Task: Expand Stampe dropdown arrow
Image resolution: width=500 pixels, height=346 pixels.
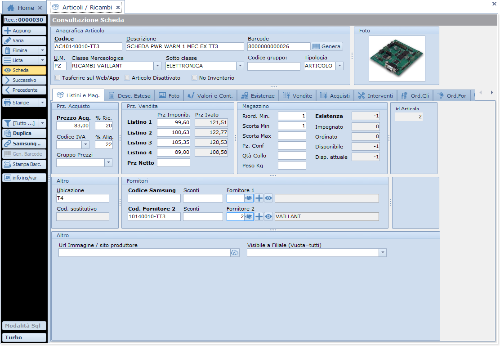Action: point(42,103)
